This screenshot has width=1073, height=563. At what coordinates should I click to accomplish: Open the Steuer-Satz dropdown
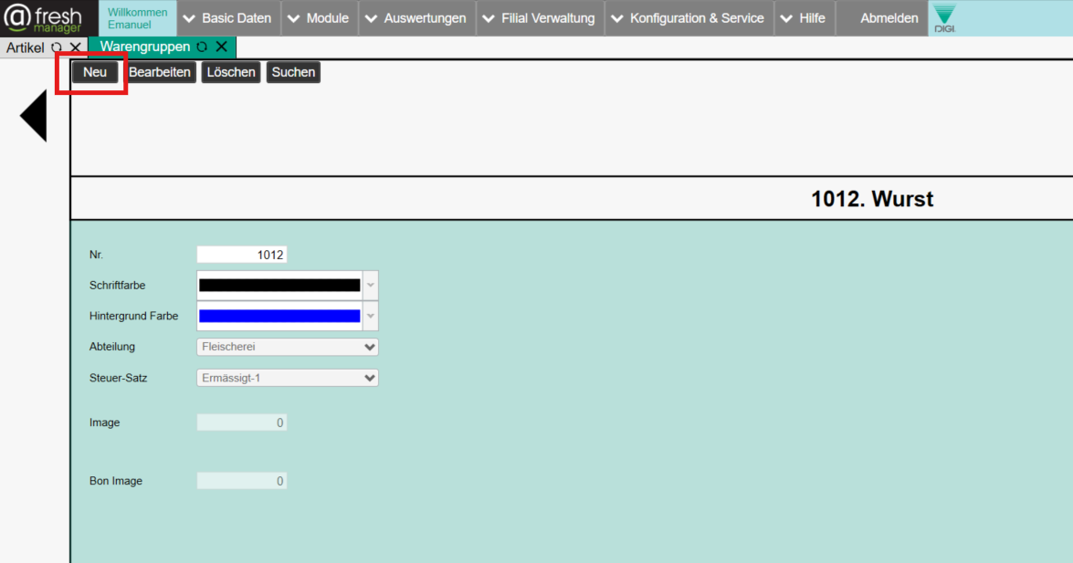287,378
